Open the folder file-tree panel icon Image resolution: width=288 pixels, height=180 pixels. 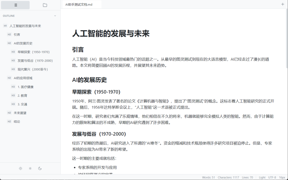[x=45, y=5]
